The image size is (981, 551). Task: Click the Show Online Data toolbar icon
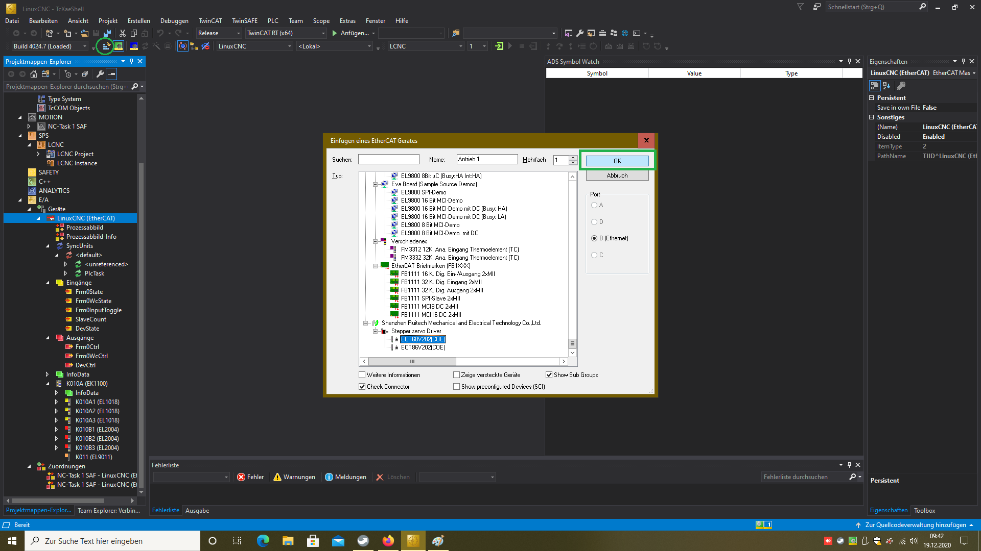click(x=183, y=46)
